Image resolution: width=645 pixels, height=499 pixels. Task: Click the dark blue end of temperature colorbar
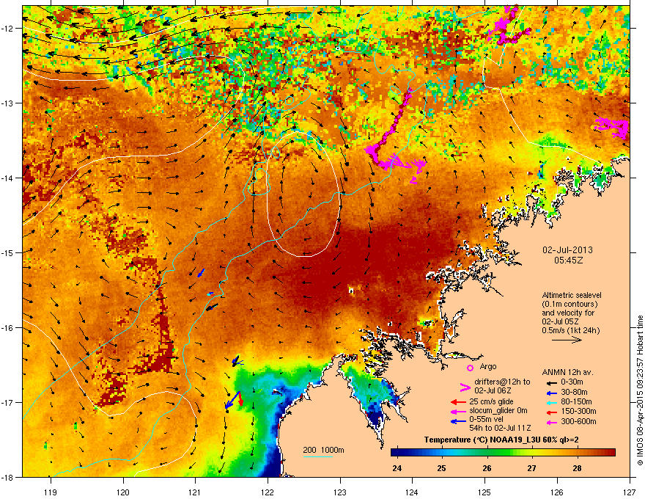click(x=395, y=453)
